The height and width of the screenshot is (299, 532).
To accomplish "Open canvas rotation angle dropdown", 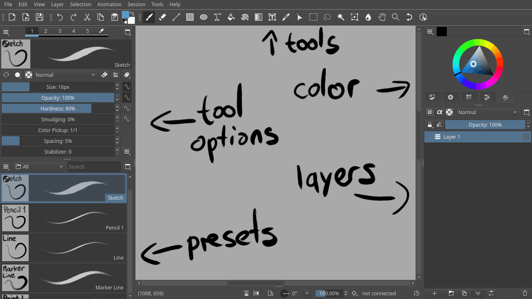I will click(307, 293).
